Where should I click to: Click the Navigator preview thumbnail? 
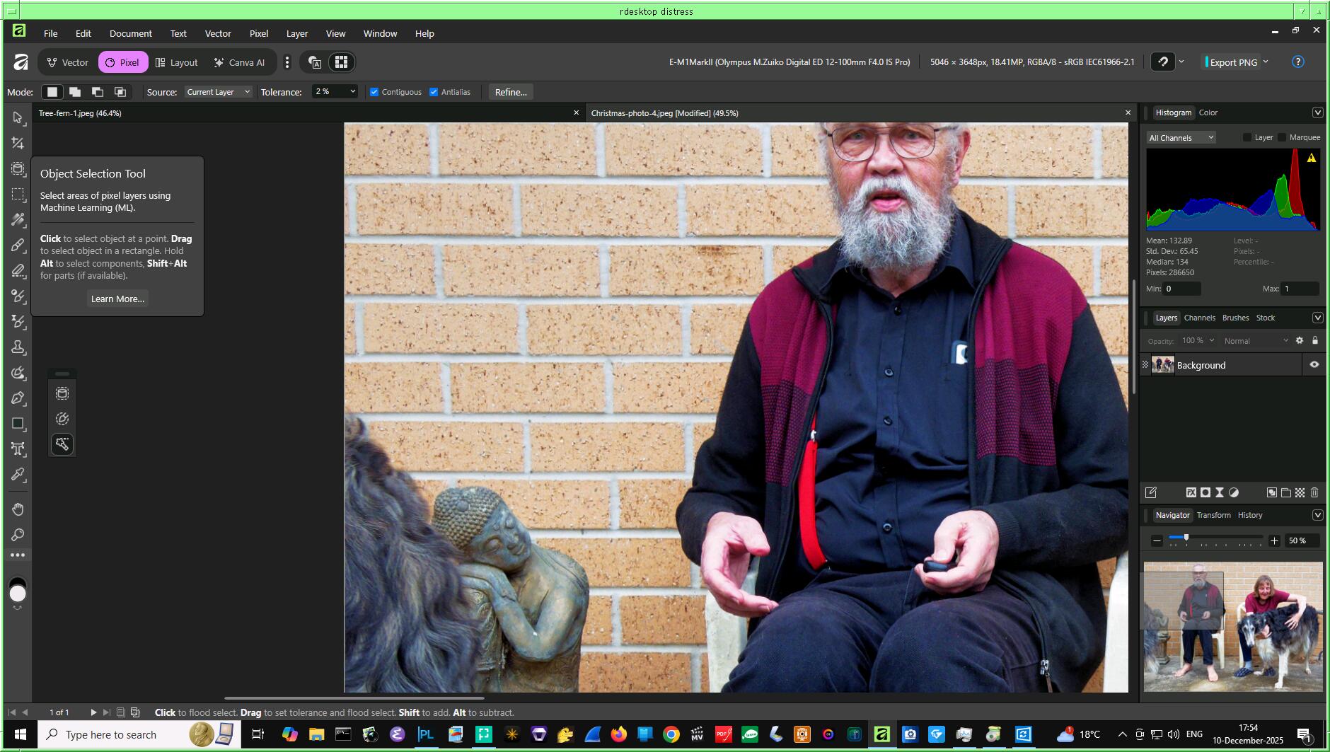1232,626
